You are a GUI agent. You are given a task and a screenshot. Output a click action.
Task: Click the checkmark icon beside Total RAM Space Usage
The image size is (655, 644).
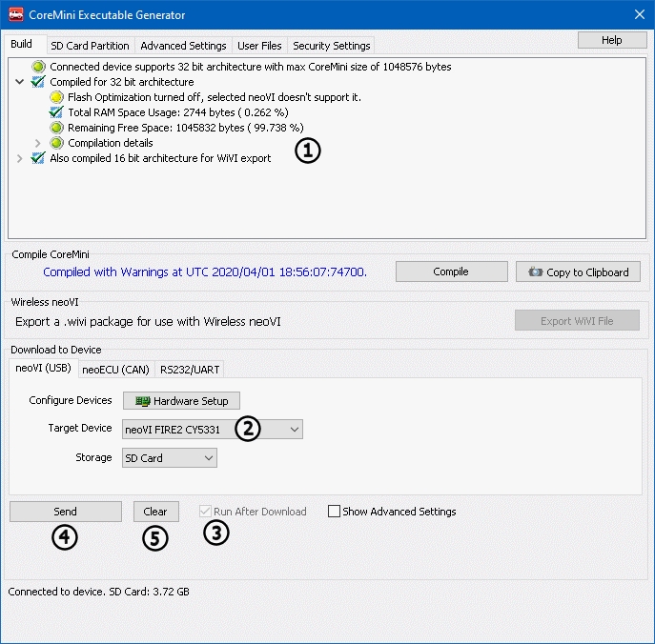(x=56, y=112)
